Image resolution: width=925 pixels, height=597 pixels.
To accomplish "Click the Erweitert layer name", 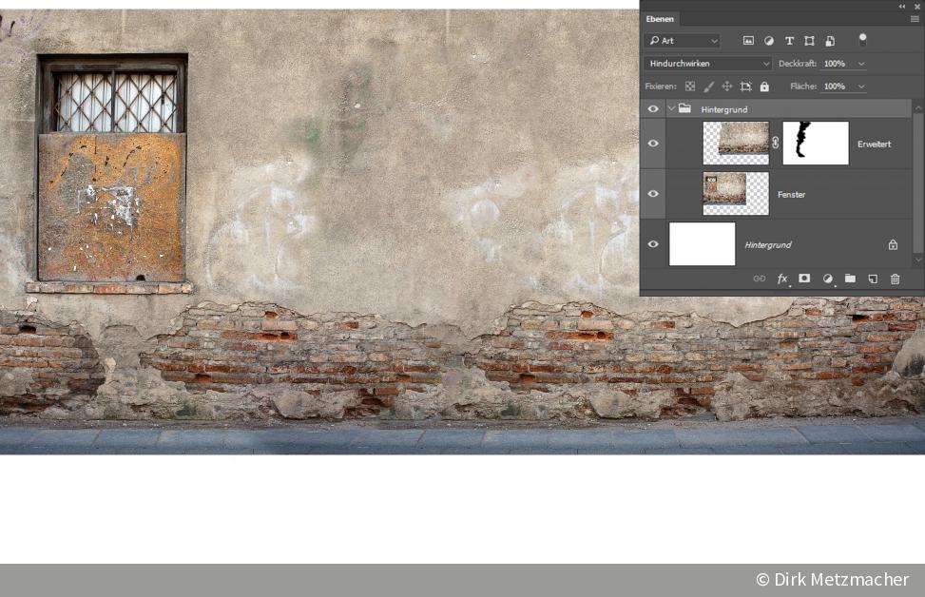I will tap(874, 144).
